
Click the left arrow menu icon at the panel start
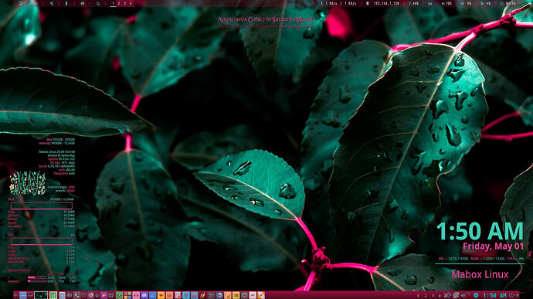pyautogui.click(x=15, y=295)
